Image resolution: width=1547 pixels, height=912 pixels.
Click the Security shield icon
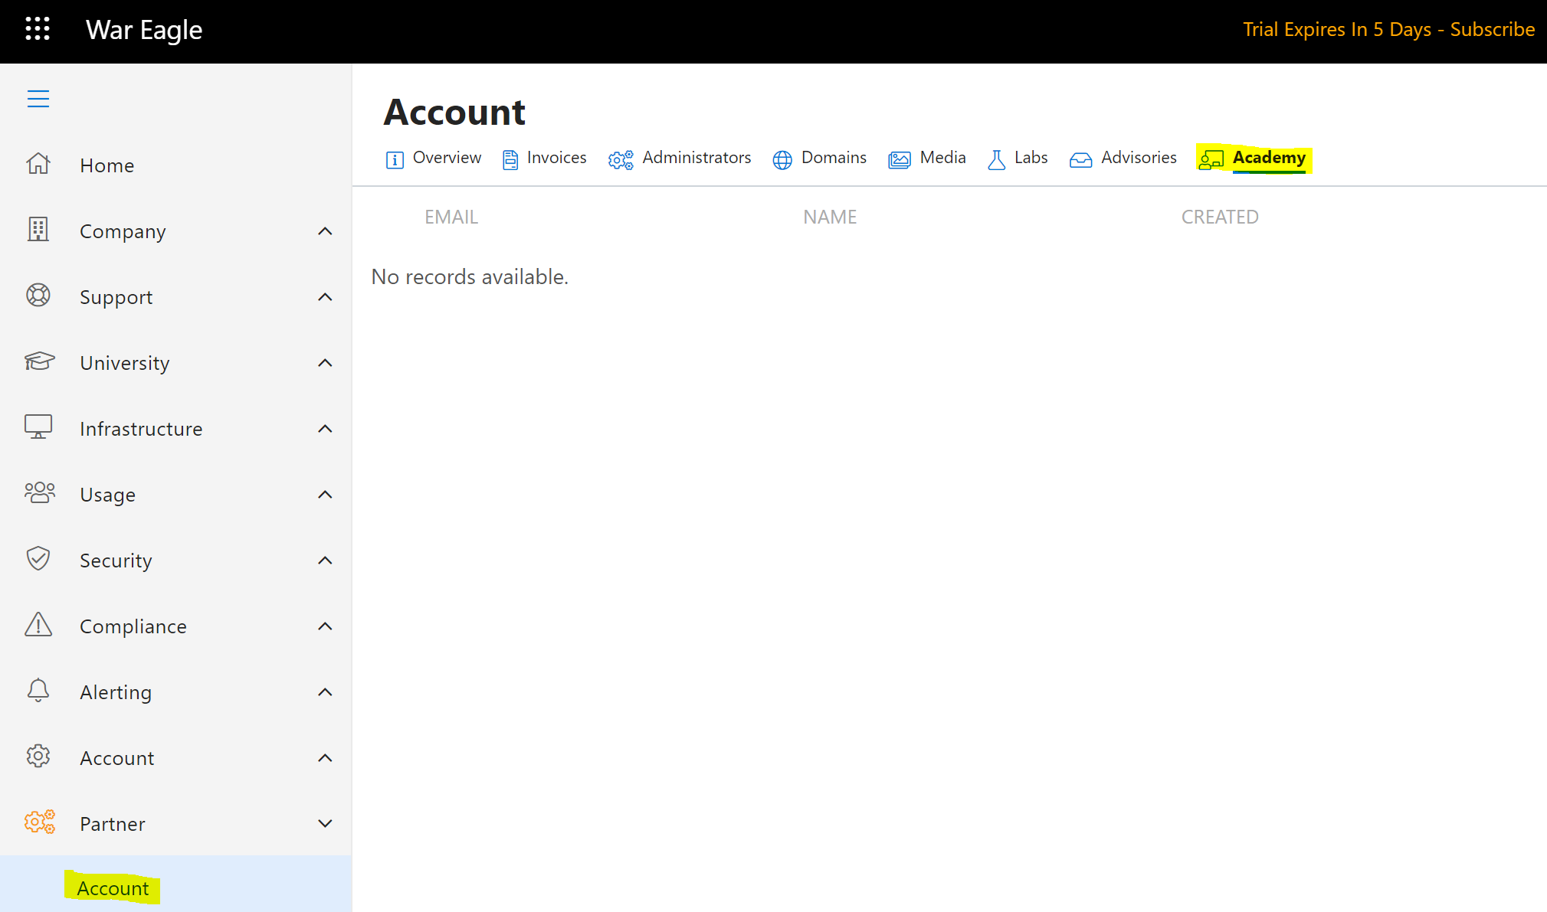pyautogui.click(x=38, y=559)
